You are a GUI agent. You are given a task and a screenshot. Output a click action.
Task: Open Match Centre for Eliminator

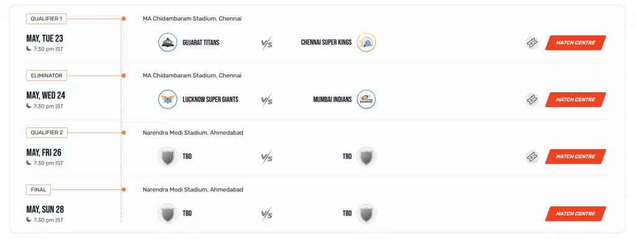point(576,100)
